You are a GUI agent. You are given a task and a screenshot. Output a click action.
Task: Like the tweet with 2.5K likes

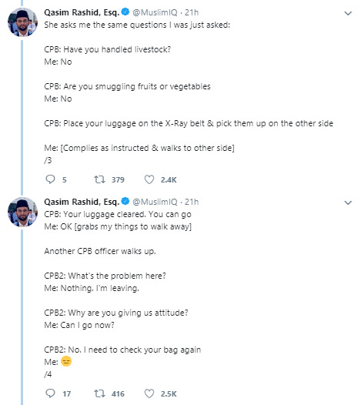click(x=149, y=393)
